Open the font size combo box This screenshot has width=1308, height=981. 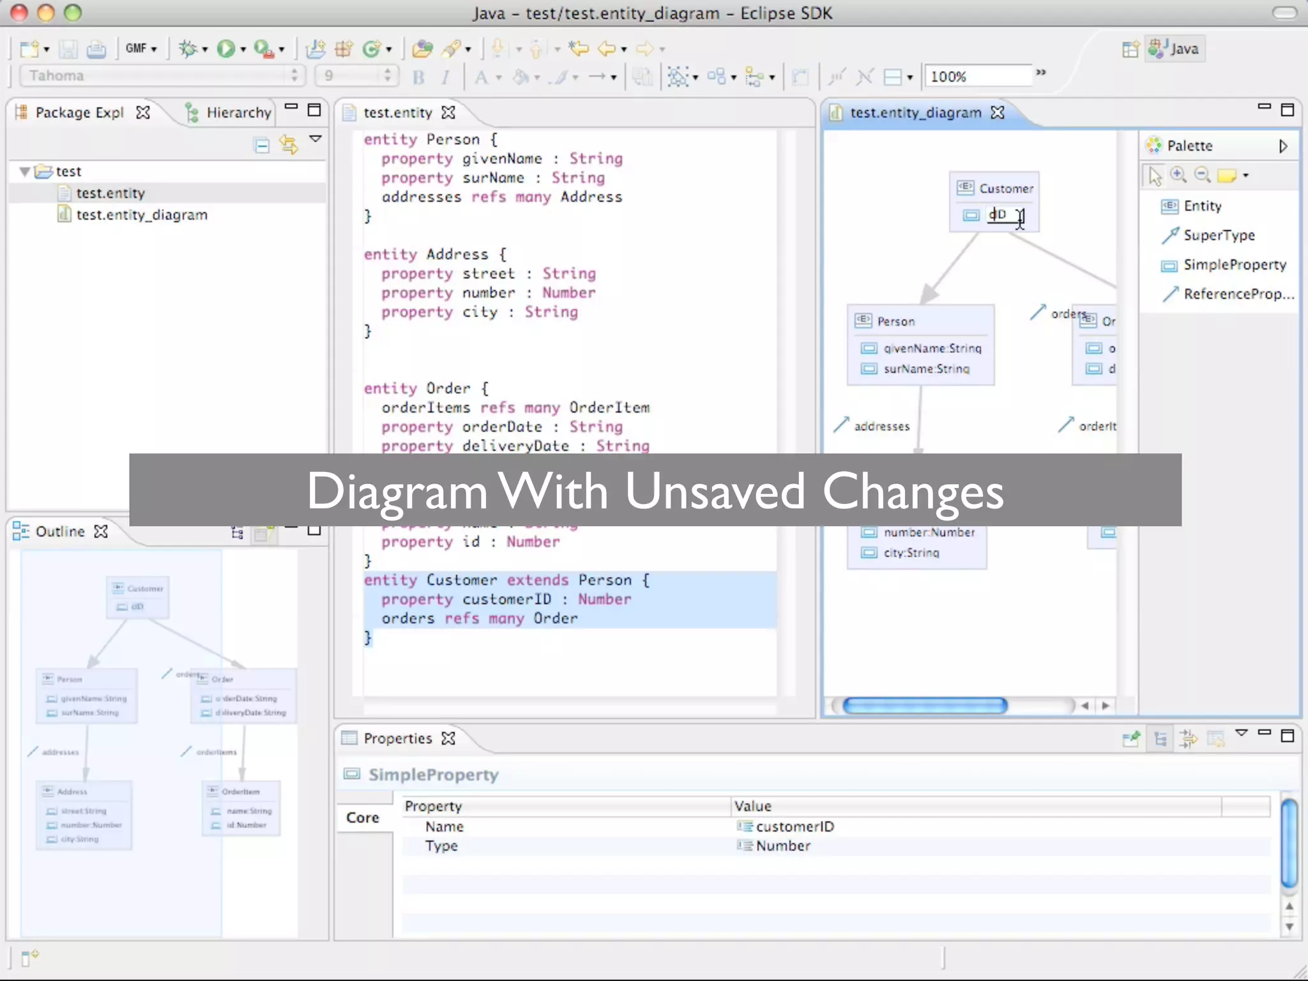(356, 76)
